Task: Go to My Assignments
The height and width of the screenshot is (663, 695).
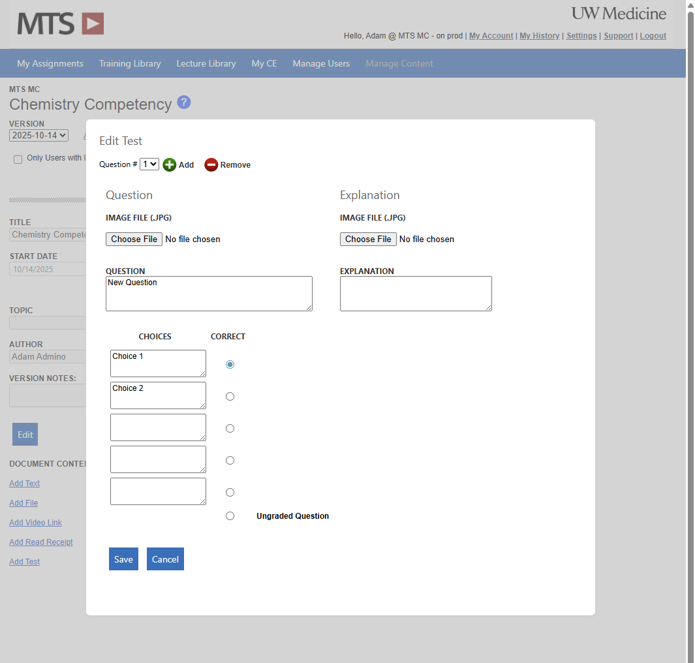Action: (50, 63)
